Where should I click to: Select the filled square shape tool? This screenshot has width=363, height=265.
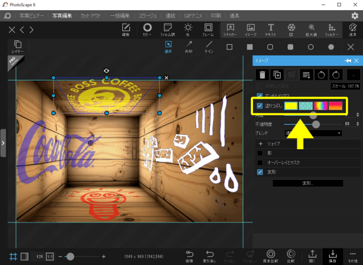pos(250,47)
